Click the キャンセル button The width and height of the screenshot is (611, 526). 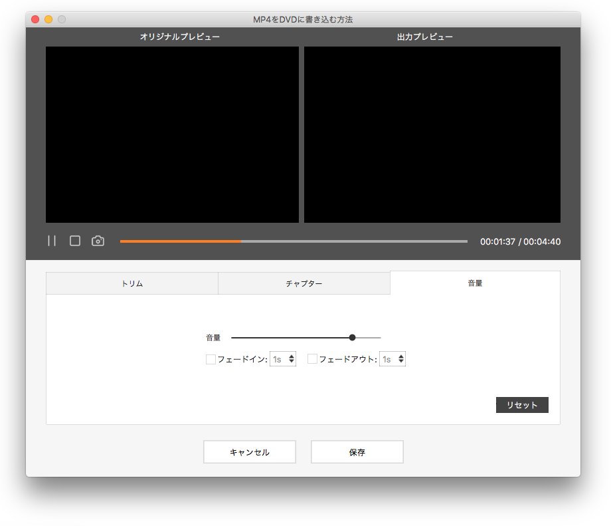(250, 452)
